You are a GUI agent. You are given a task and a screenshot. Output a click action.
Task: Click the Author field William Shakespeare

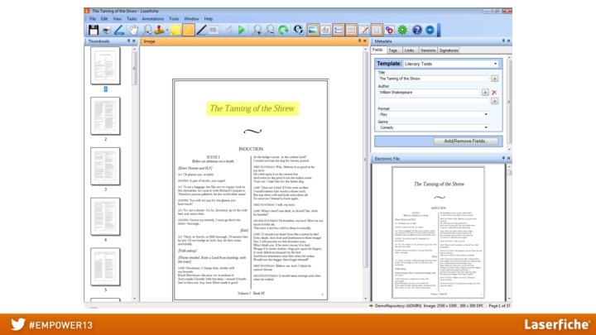(429, 93)
